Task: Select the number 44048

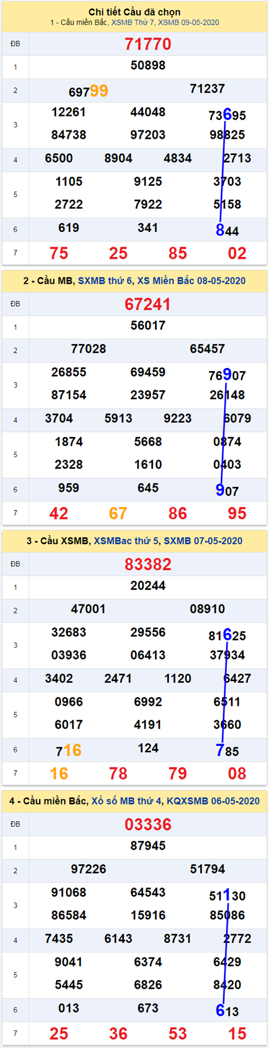Action: click(x=148, y=112)
